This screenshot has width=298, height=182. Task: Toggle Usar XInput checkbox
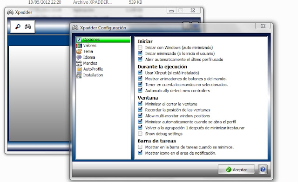140,73
